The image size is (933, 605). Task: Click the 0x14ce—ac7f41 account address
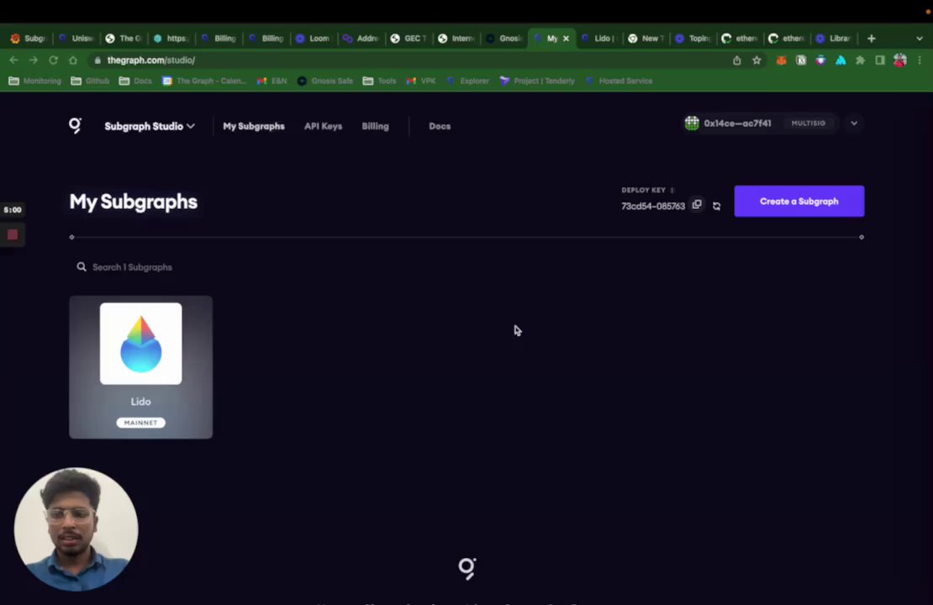point(737,124)
